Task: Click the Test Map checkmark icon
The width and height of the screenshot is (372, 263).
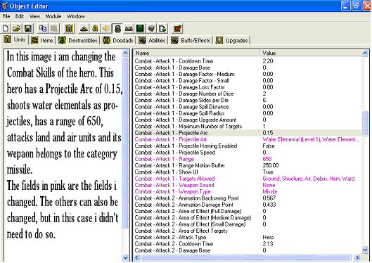Action: pyautogui.click(x=177, y=29)
